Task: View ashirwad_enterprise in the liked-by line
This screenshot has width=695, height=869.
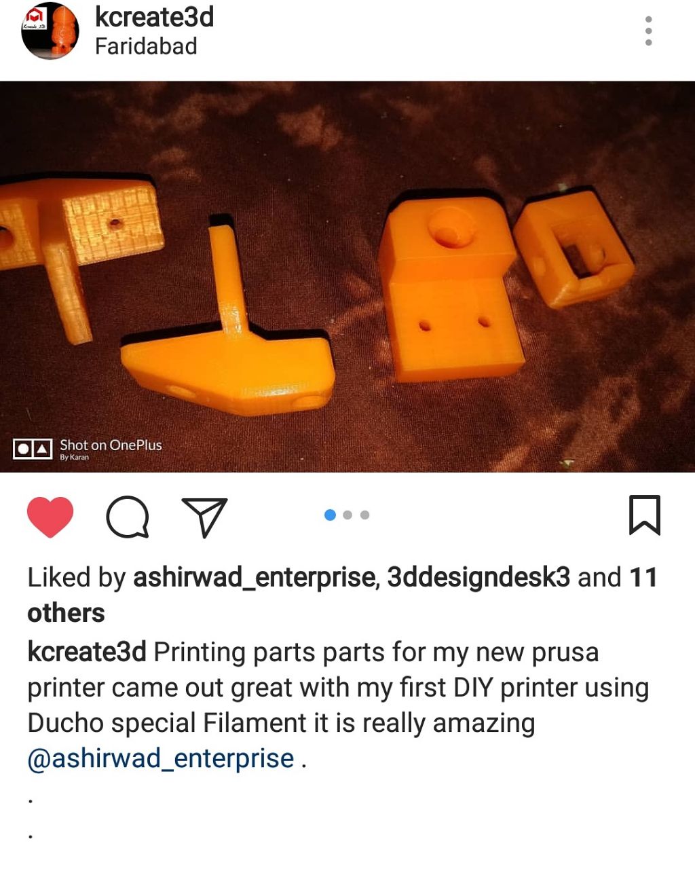Action: 255,578
